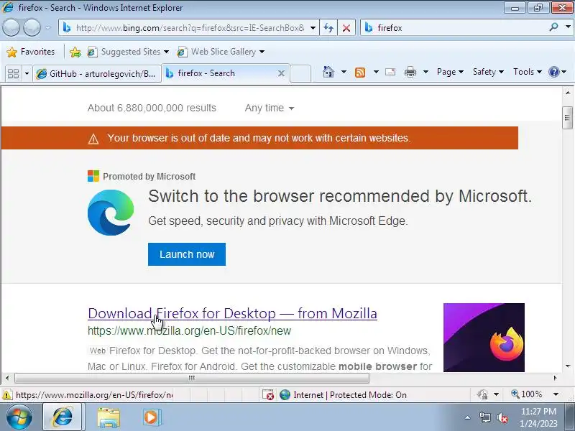Expand the address bar autocomplete dropdown
The width and height of the screenshot is (575, 431).
pos(313,28)
